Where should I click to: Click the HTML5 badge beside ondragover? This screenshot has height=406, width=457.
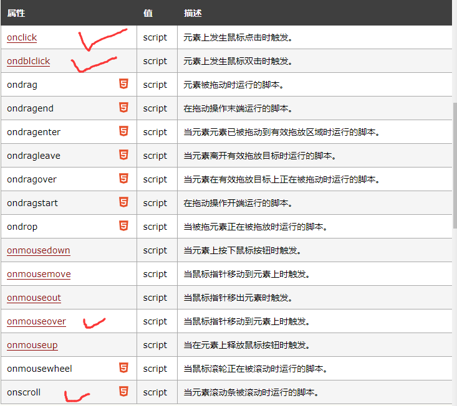tap(123, 179)
